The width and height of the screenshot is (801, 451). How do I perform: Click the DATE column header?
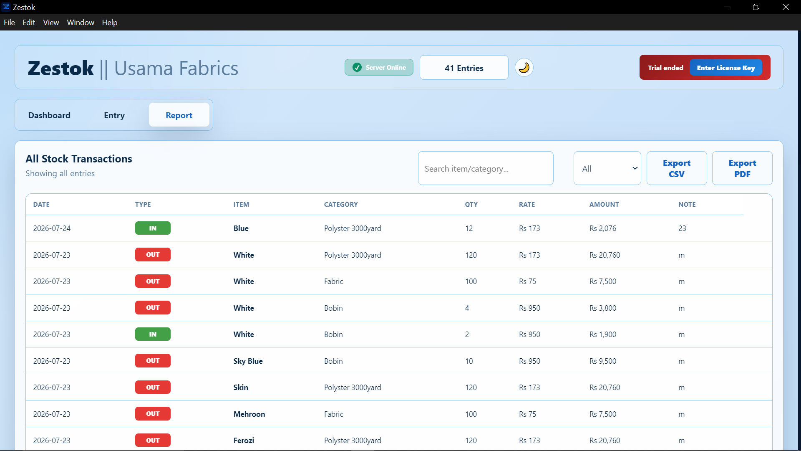[41, 205]
